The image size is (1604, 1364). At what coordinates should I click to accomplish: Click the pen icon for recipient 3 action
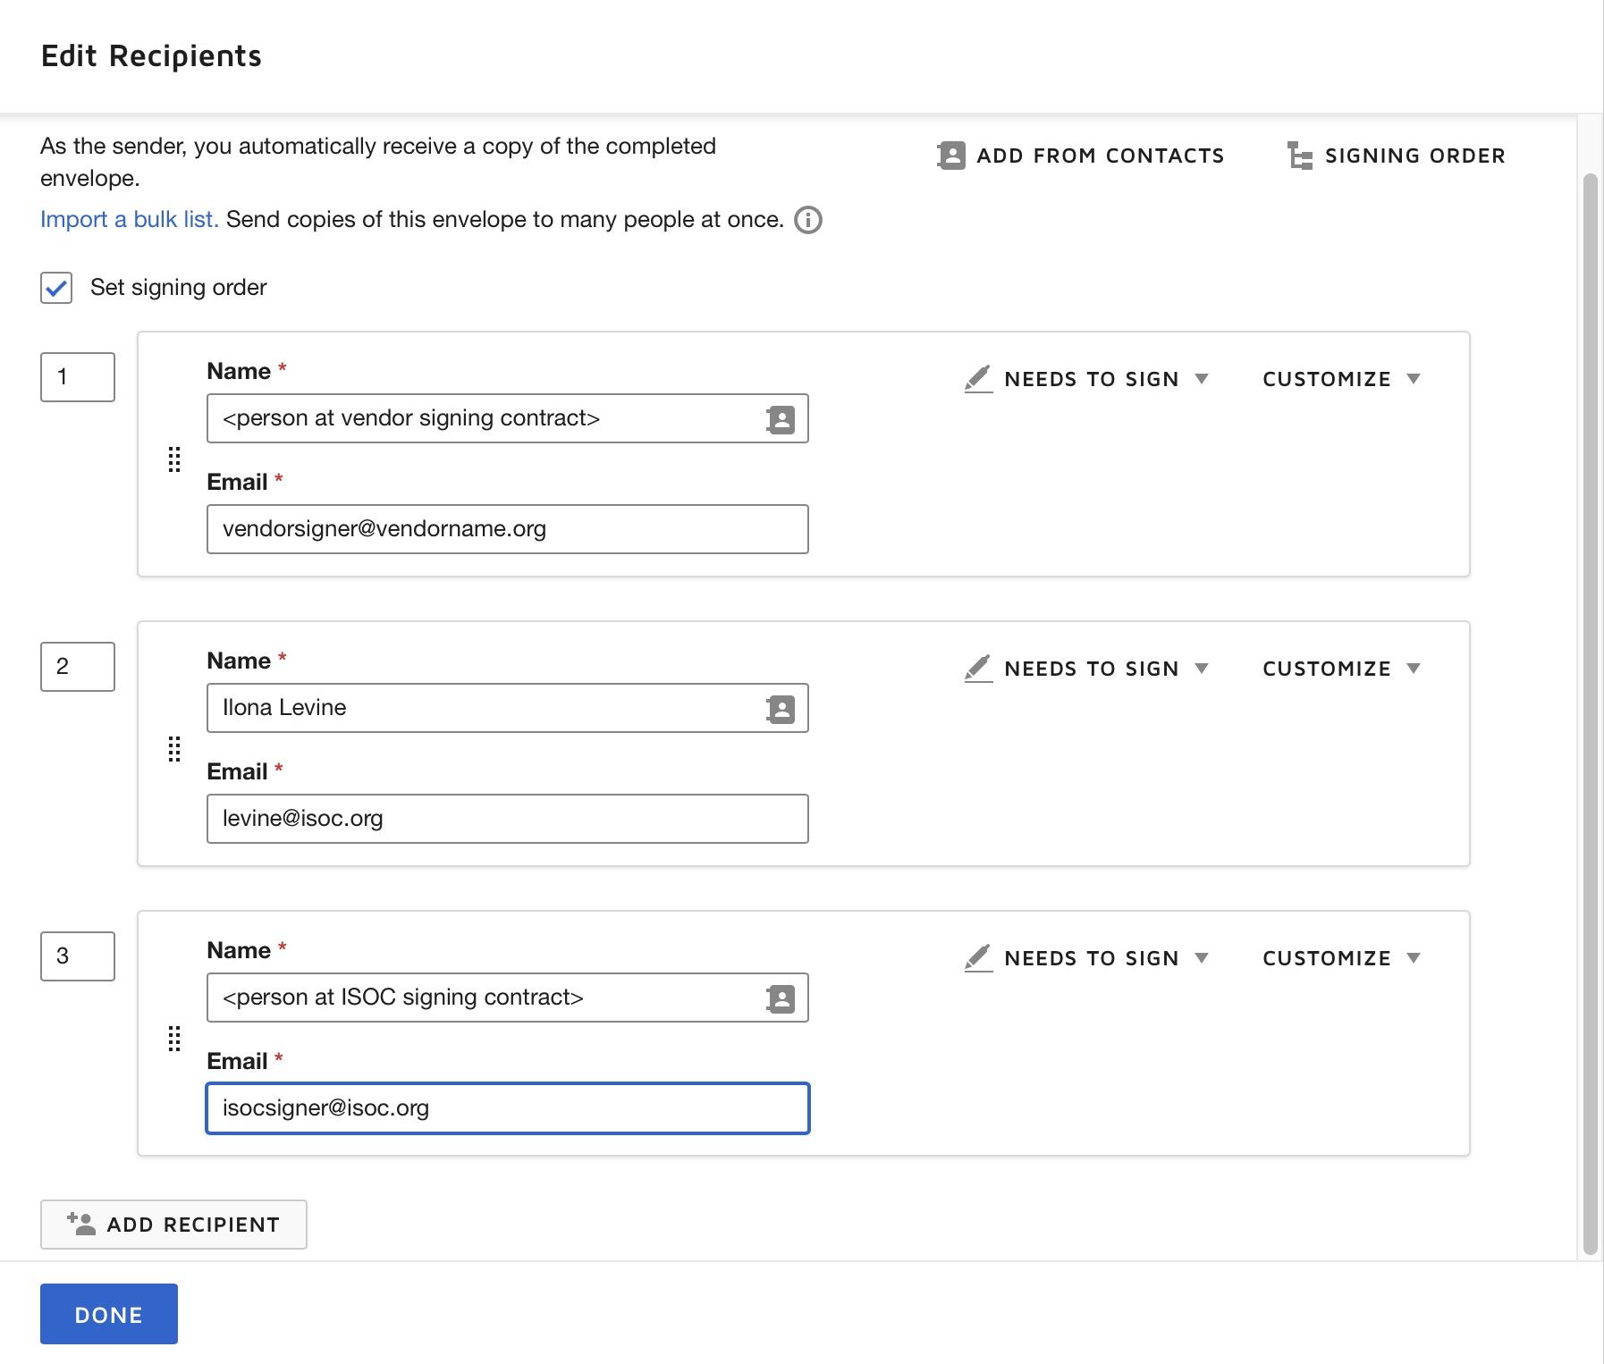pyautogui.click(x=978, y=958)
